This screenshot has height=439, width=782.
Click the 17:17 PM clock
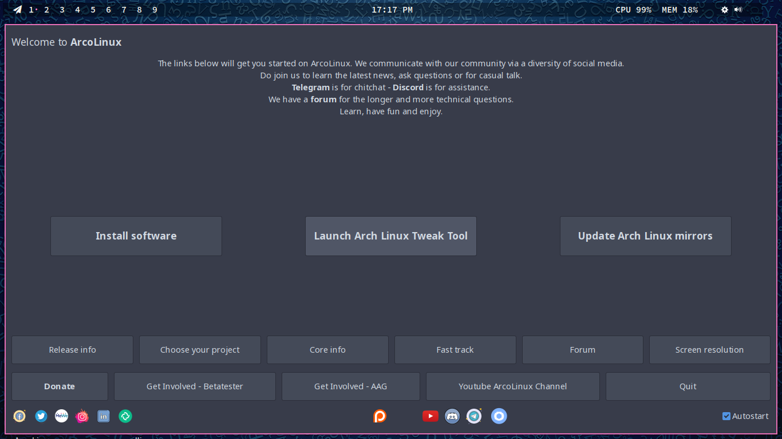click(392, 10)
